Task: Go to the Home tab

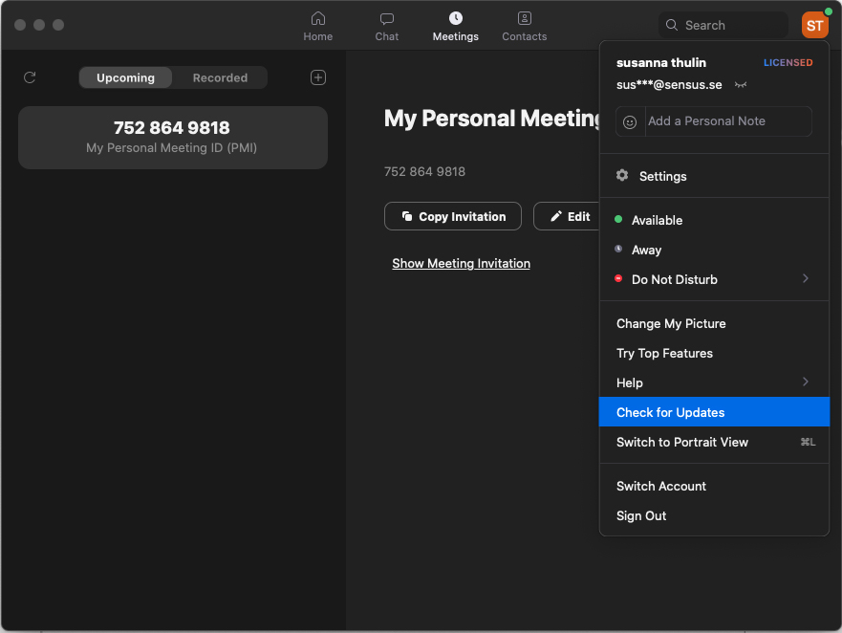Action: point(317,27)
